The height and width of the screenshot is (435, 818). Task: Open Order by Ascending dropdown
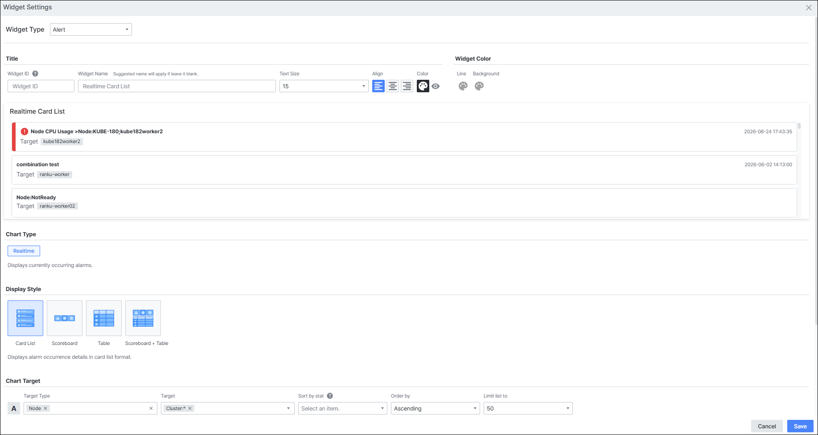pyautogui.click(x=436, y=408)
